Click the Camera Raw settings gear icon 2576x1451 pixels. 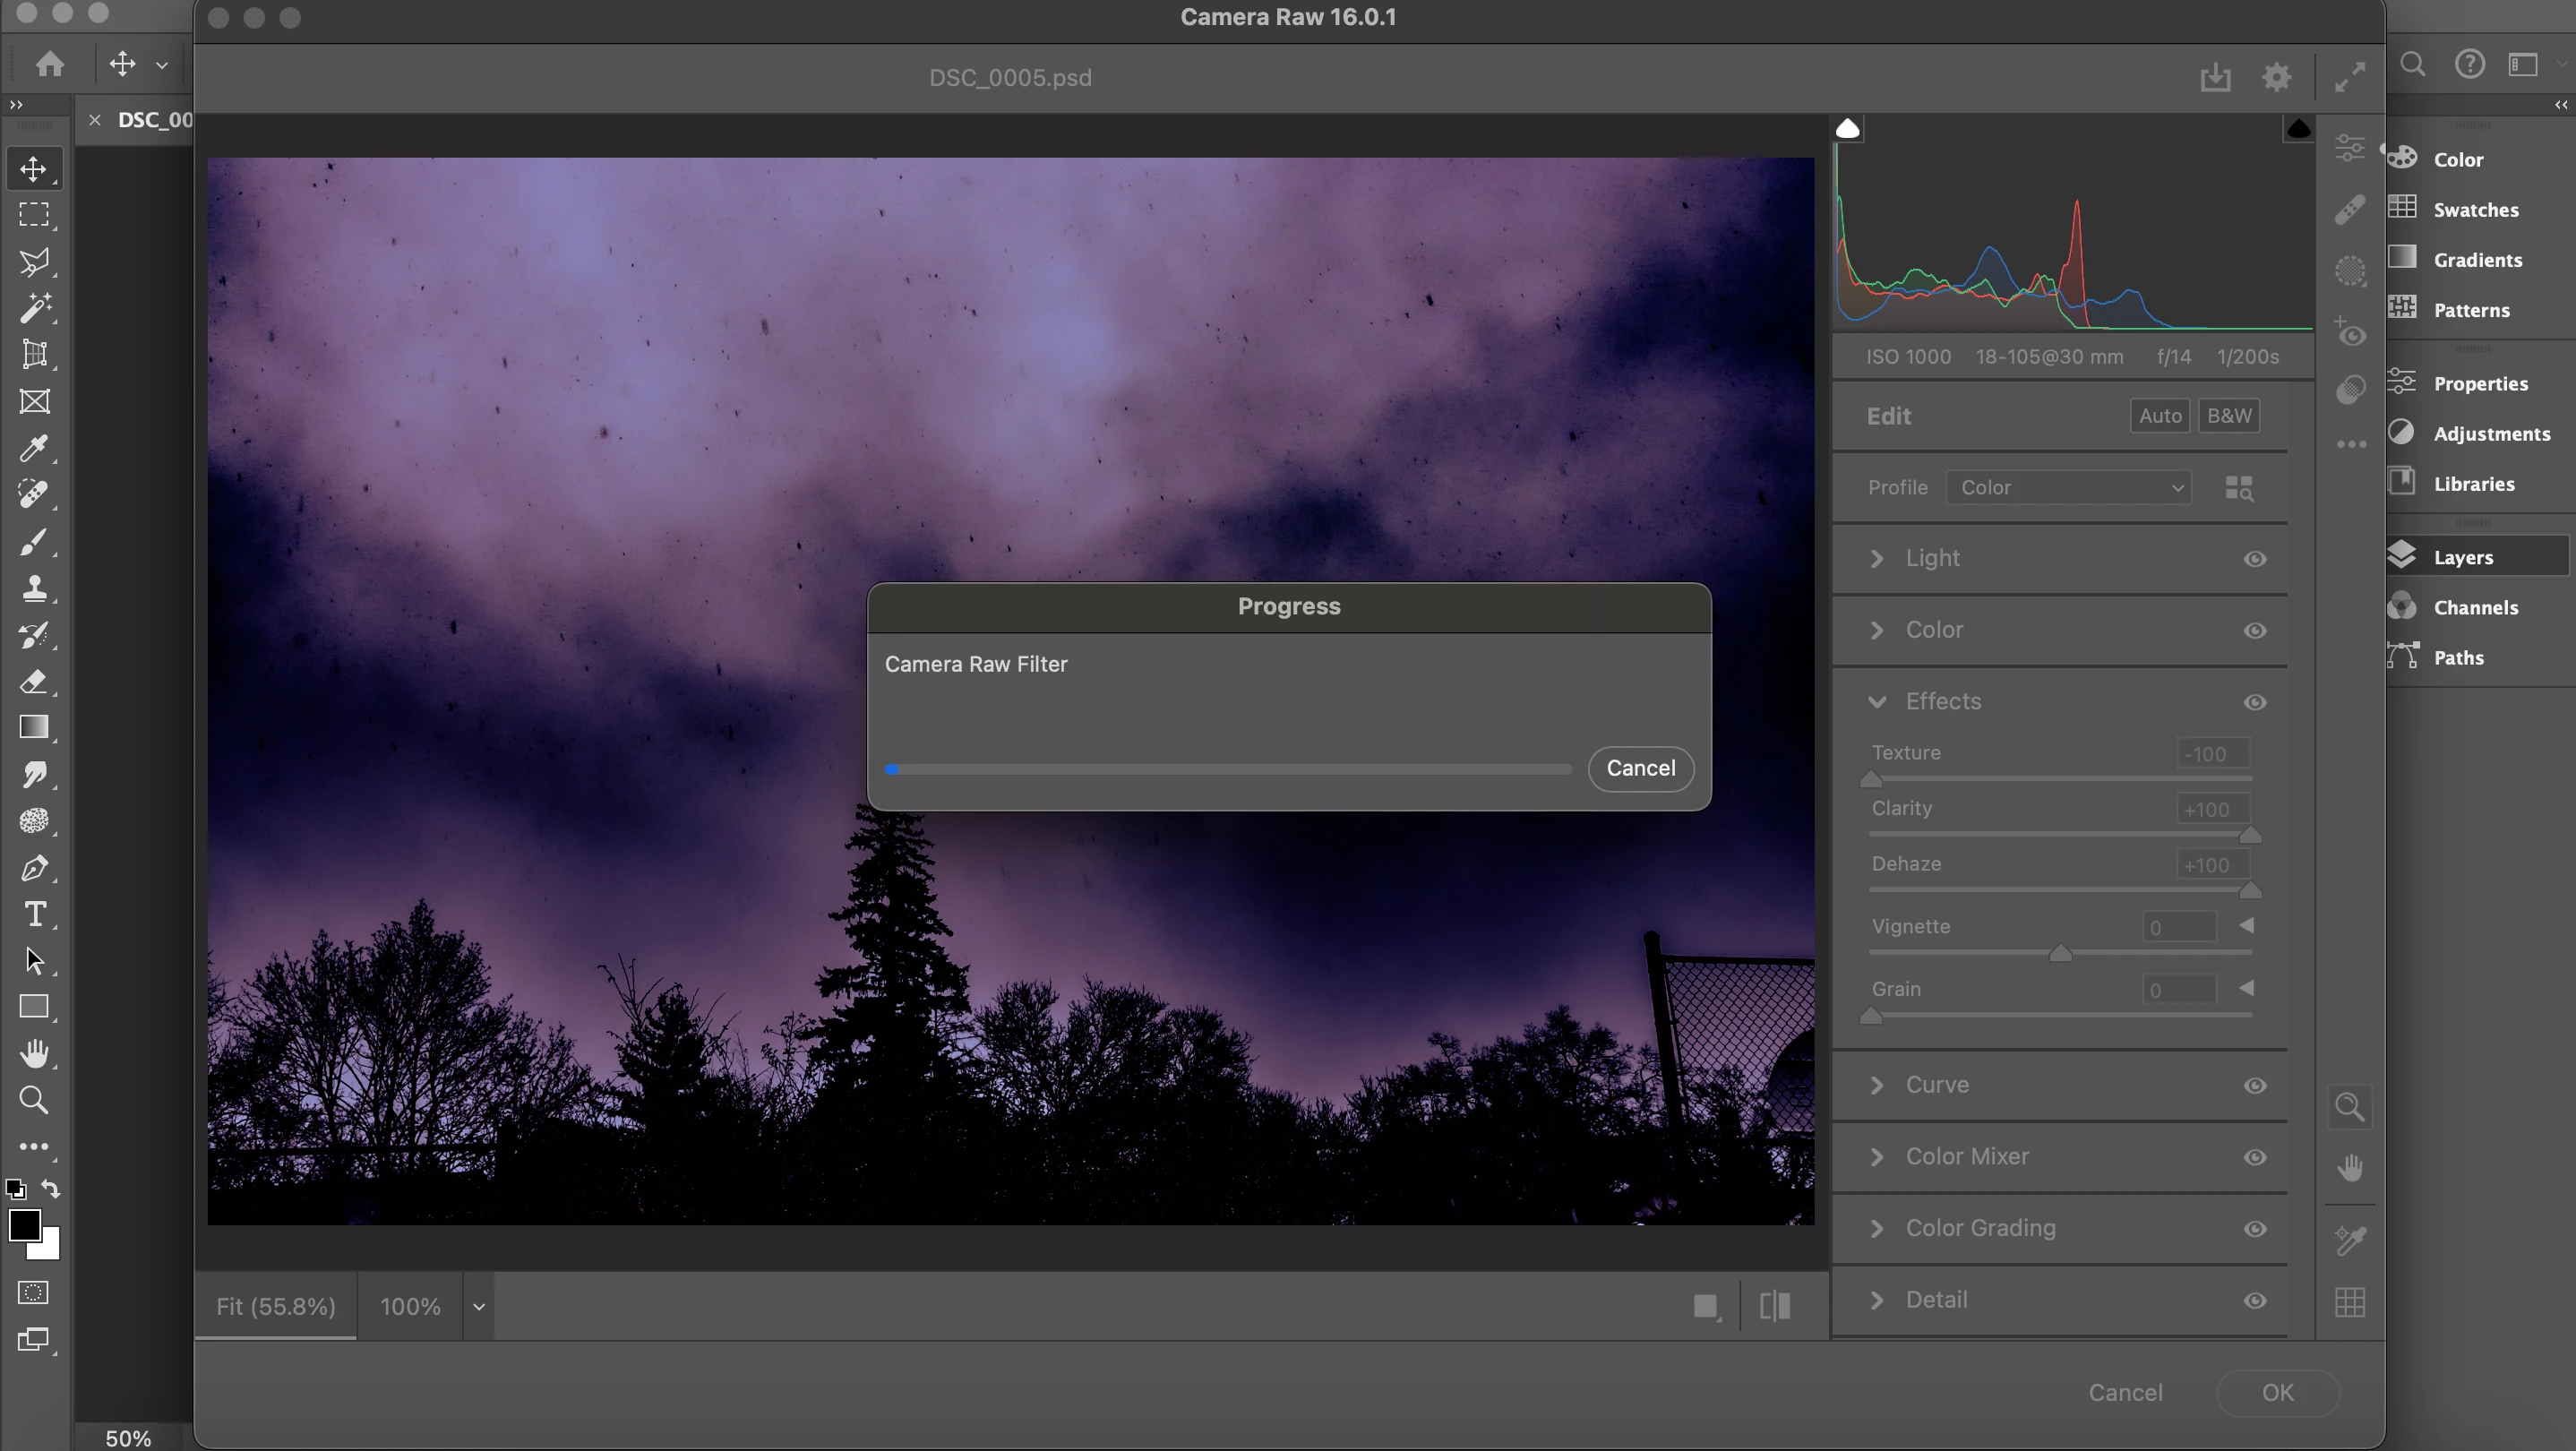point(2276,77)
